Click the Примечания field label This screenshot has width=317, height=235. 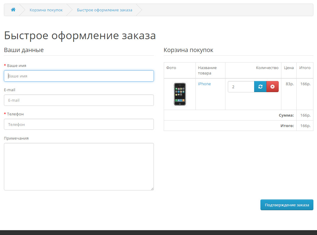tap(16, 138)
